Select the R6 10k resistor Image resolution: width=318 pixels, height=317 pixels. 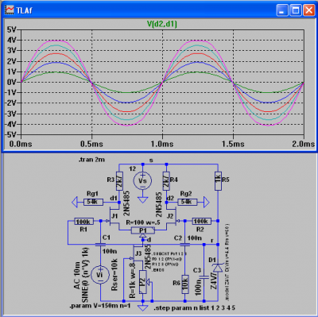tap(185, 284)
